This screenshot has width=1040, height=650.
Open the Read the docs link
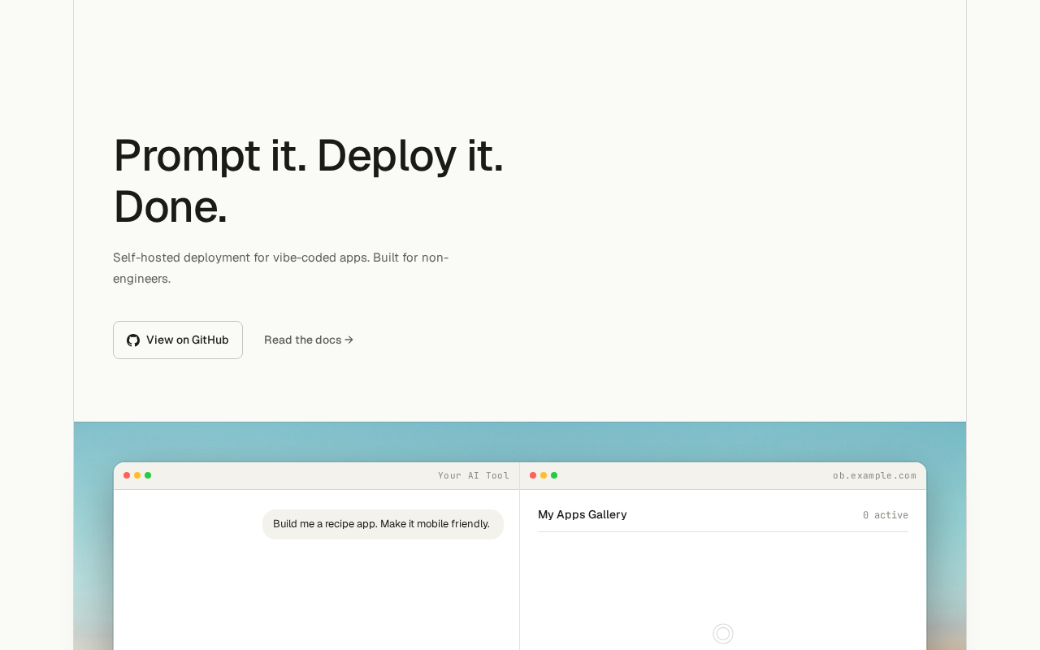coord(303,340)
